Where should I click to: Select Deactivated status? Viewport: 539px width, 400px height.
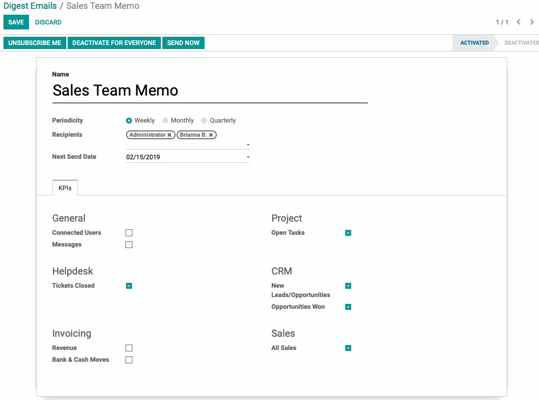click(521, 43)
